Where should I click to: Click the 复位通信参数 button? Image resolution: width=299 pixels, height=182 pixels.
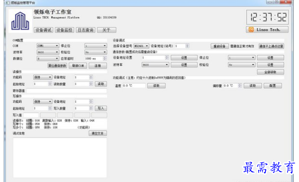pos(57,66)
